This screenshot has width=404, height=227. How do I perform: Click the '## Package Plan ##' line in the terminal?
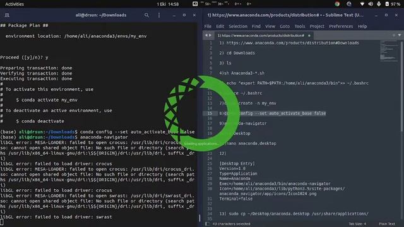tap(24, 25)
